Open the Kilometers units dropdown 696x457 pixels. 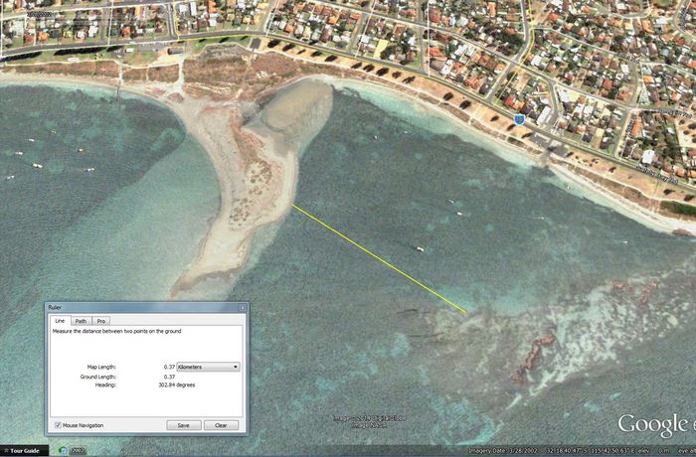click(x=208, y=367)
